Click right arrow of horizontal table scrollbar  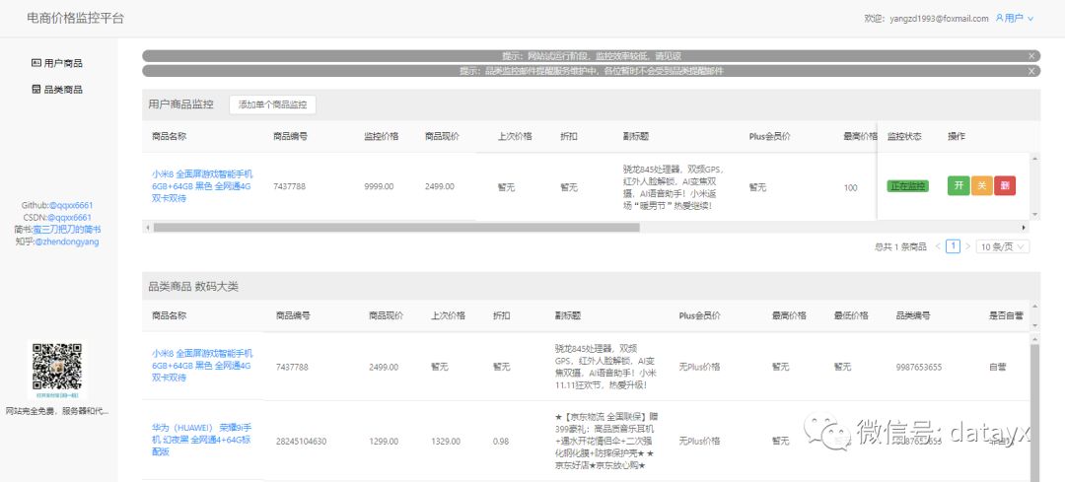click(1025, 228)
